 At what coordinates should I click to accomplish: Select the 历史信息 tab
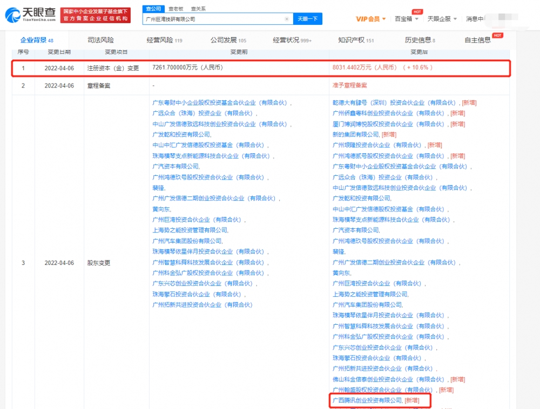(420, 40)
